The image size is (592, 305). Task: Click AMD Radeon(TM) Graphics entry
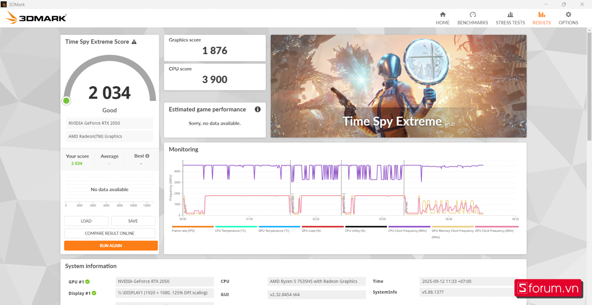110,136
